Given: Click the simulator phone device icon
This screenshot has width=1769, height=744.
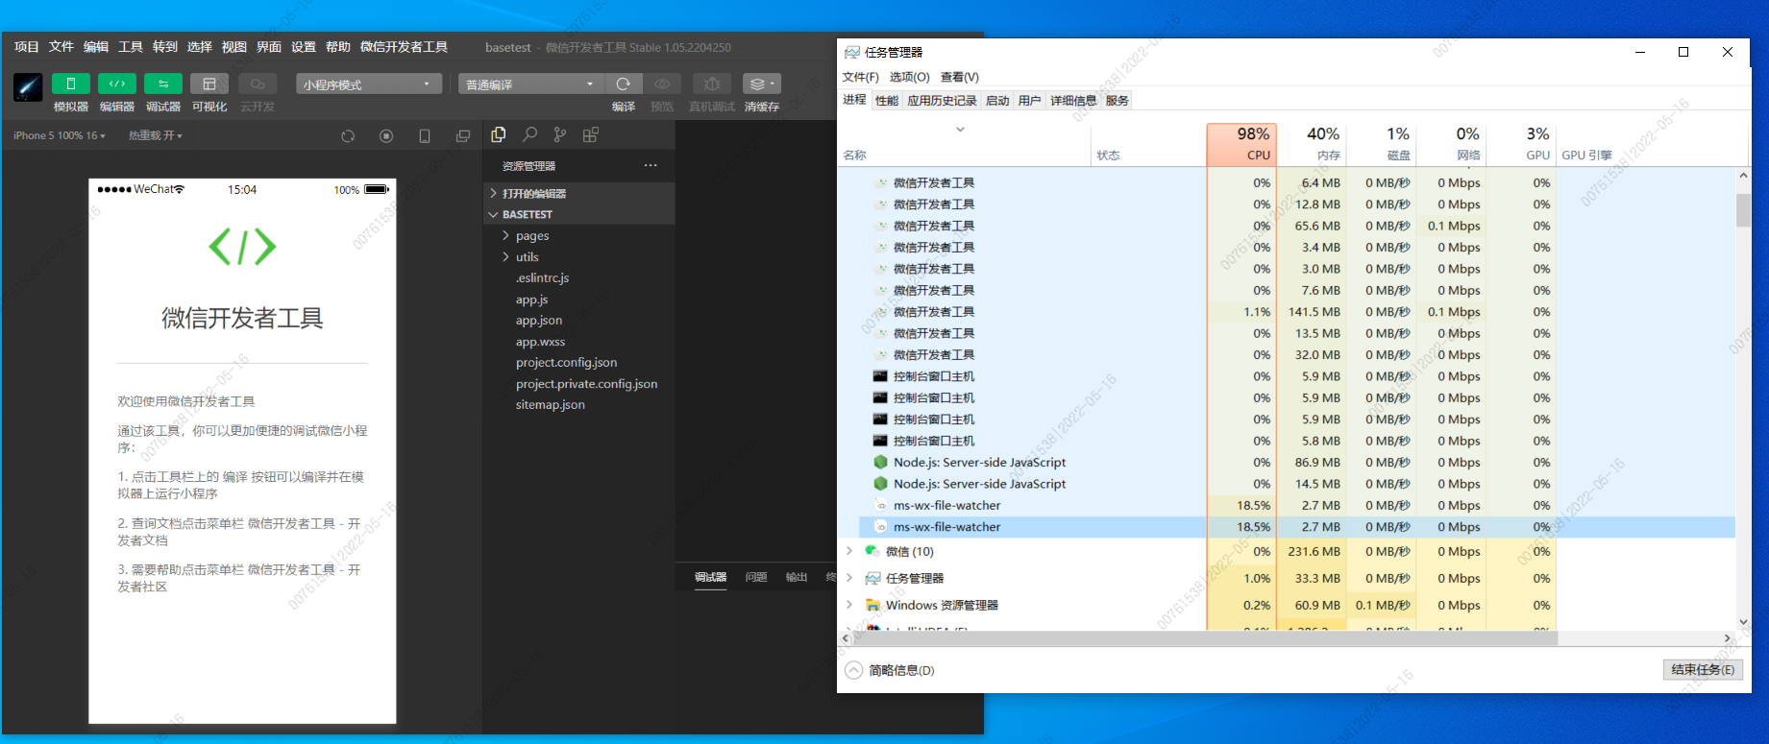Looking at the screenshot, I should pyautogui.click(x=425, y=136).
